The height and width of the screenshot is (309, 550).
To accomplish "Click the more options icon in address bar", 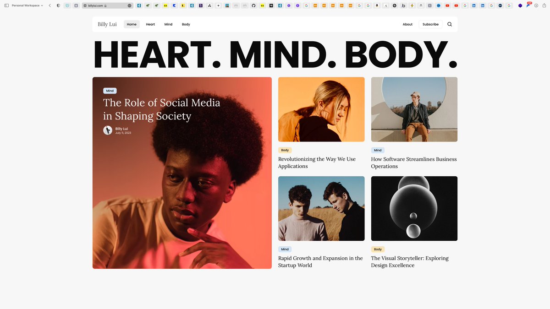I will click(x=129, y=5).
